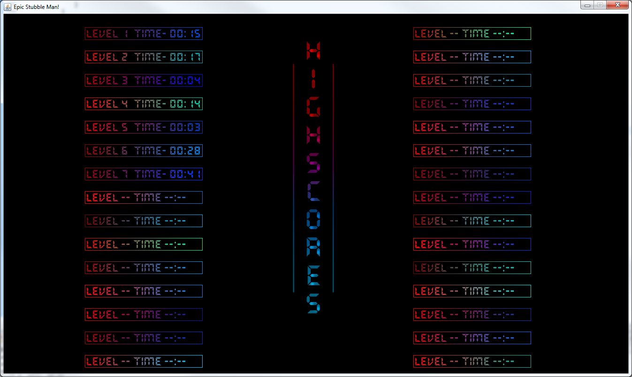Pick the Level 6 score entry
The width and height of the screenshot is (632, 377).
(144, 151)
